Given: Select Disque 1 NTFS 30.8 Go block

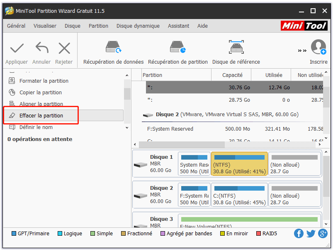Looking at the screenshot, I should [239, 164].
